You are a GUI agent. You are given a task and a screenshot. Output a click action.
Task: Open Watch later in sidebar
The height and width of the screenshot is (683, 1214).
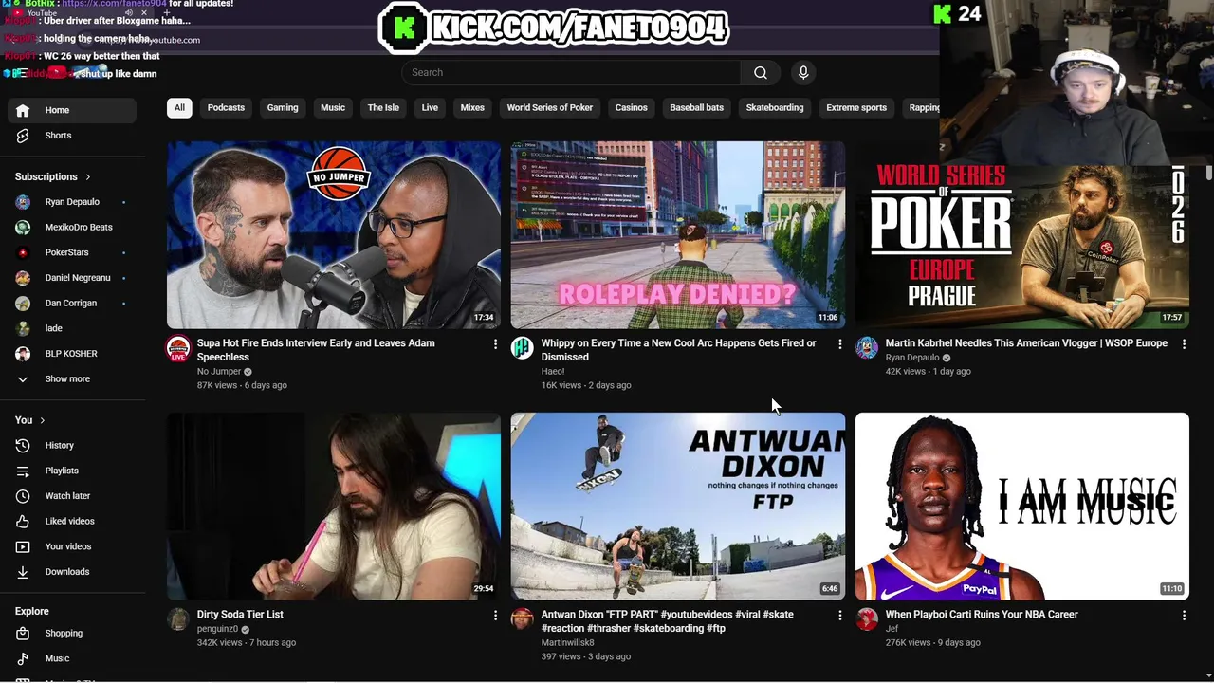72,495
